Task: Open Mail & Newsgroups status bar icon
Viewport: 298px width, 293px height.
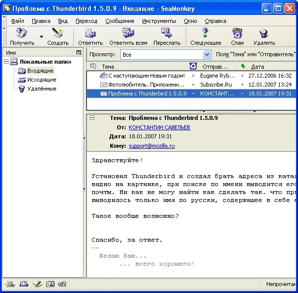Action: click(24, 284)
